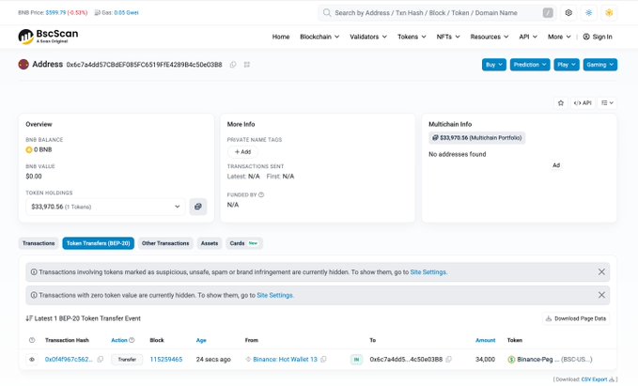Open site settings gear icon
Image resolution: width=638 pixels, height=386 pixels.
(x=568, y=13)
